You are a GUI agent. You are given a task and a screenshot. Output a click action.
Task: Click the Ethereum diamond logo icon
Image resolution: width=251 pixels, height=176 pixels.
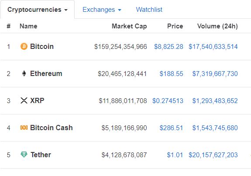[24, 73]
